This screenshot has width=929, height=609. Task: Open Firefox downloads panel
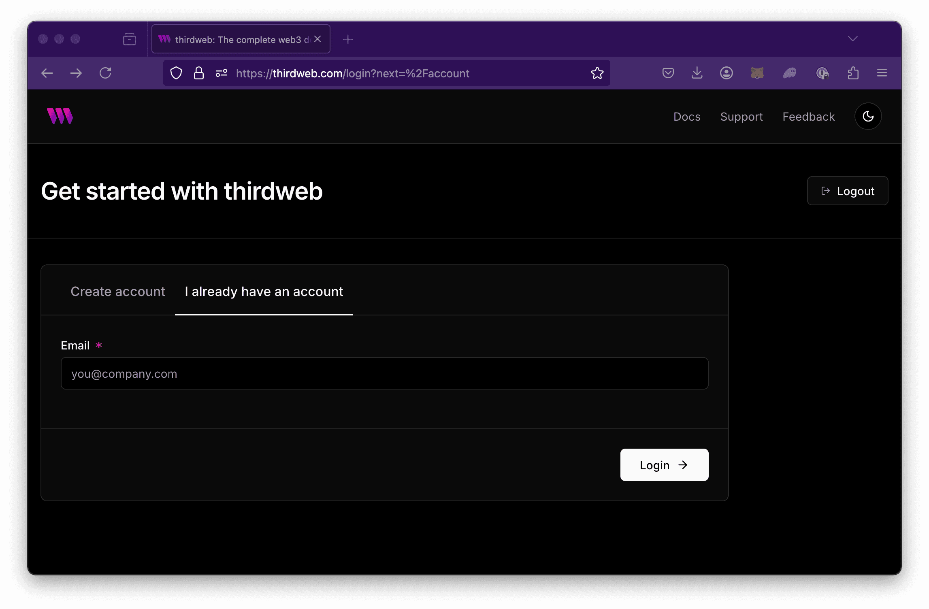[x=697, y=73]
